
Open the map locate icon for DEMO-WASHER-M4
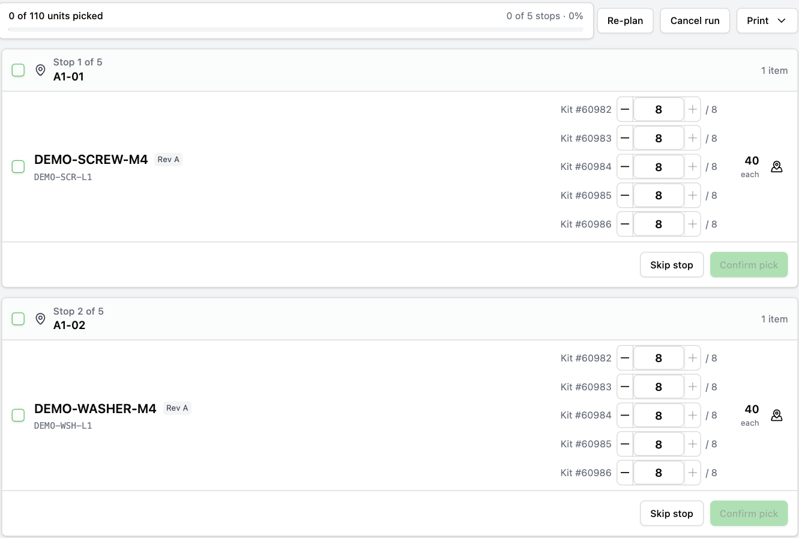click(x=777, y=416)
